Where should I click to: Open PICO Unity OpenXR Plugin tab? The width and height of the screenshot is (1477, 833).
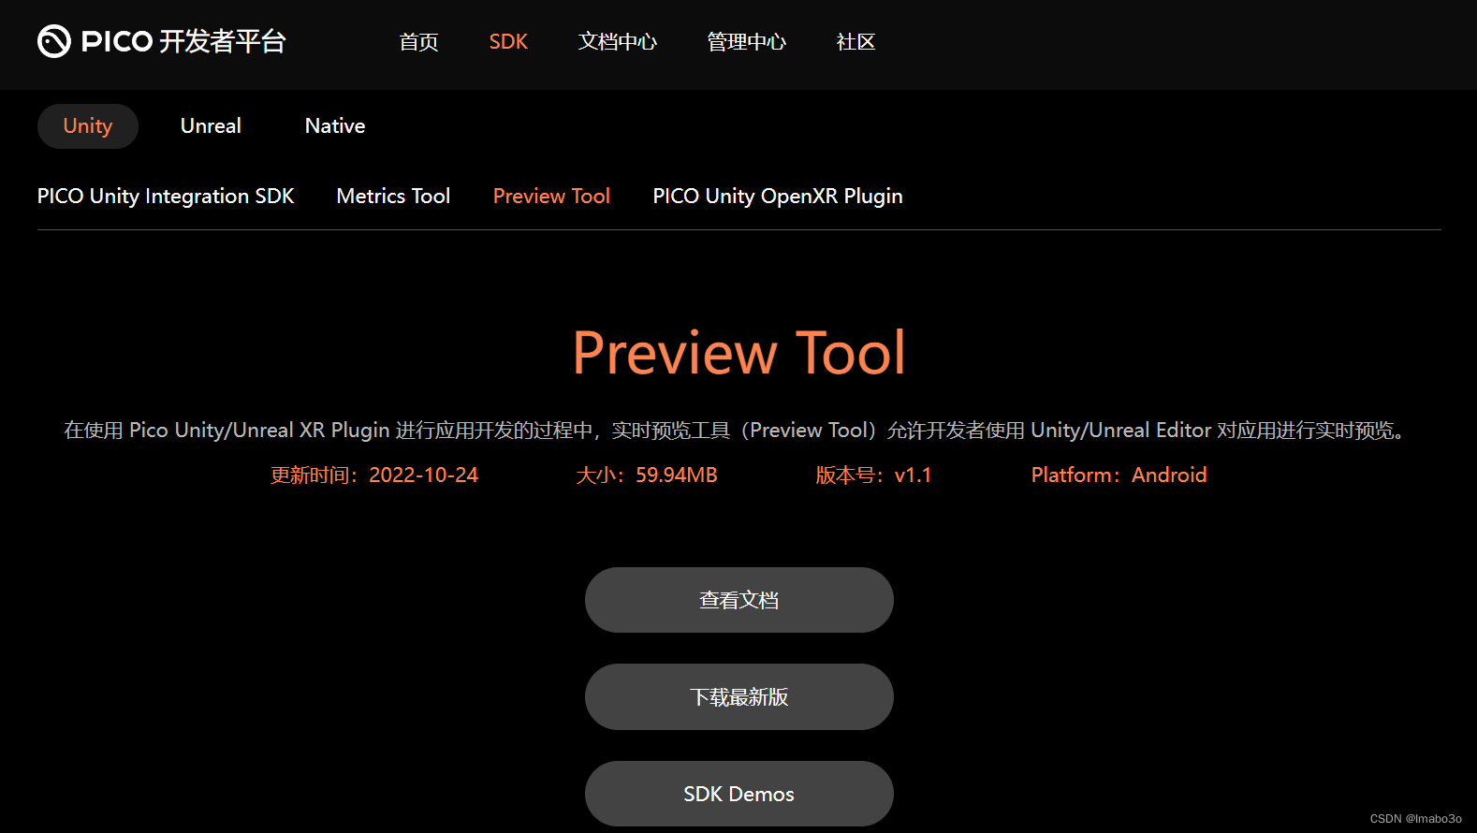coord(778,197)
